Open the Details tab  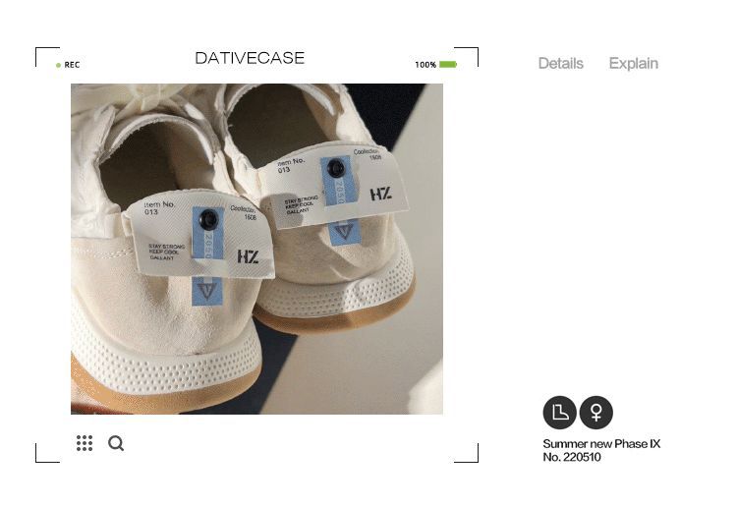561,64
